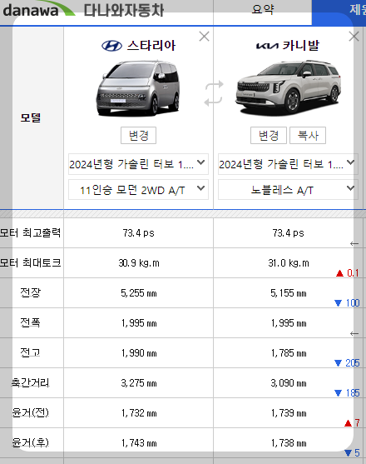Click the 3,090 mm value
This screenshot has height=464, width=366.
click(x=289, y=383)
